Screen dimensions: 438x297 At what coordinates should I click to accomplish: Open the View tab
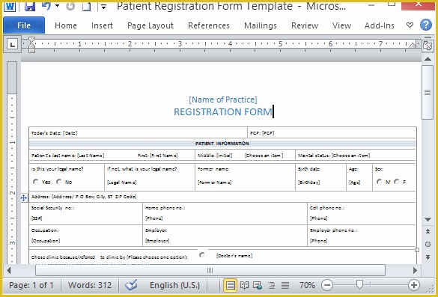(341, 25)
